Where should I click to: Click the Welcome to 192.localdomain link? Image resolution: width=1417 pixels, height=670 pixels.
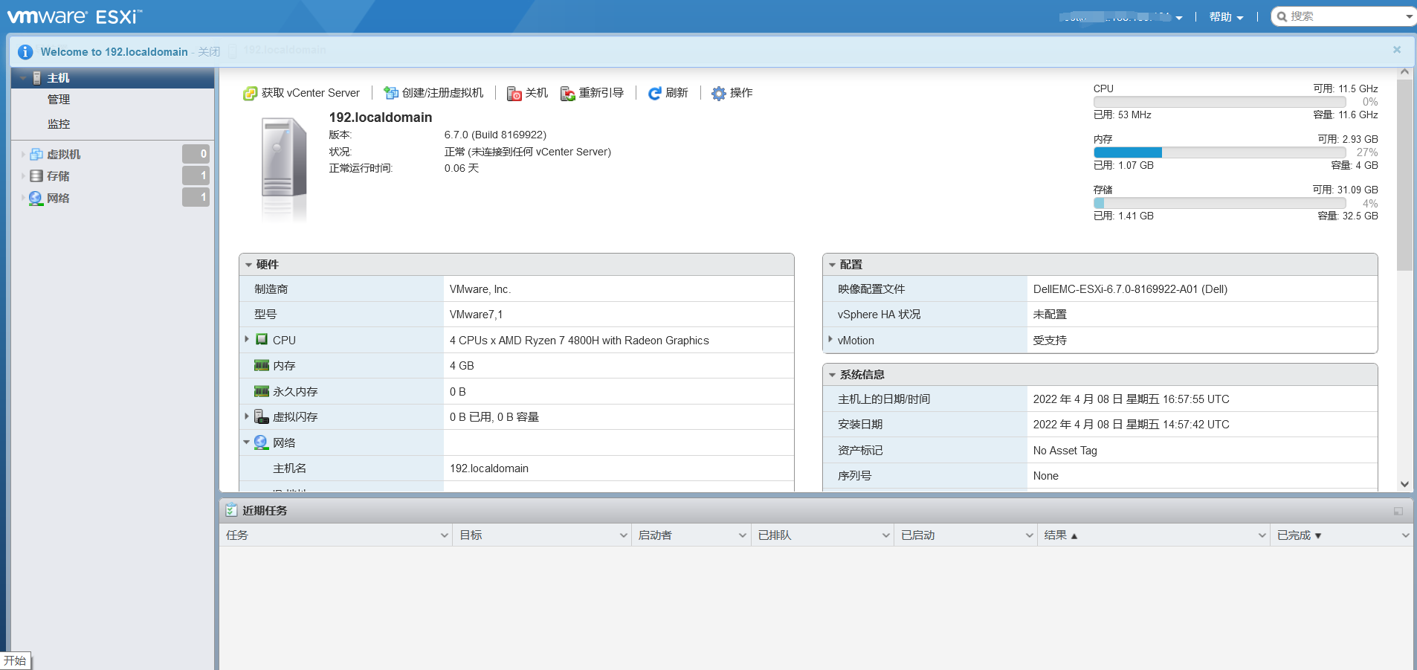(x=114, y=51)
